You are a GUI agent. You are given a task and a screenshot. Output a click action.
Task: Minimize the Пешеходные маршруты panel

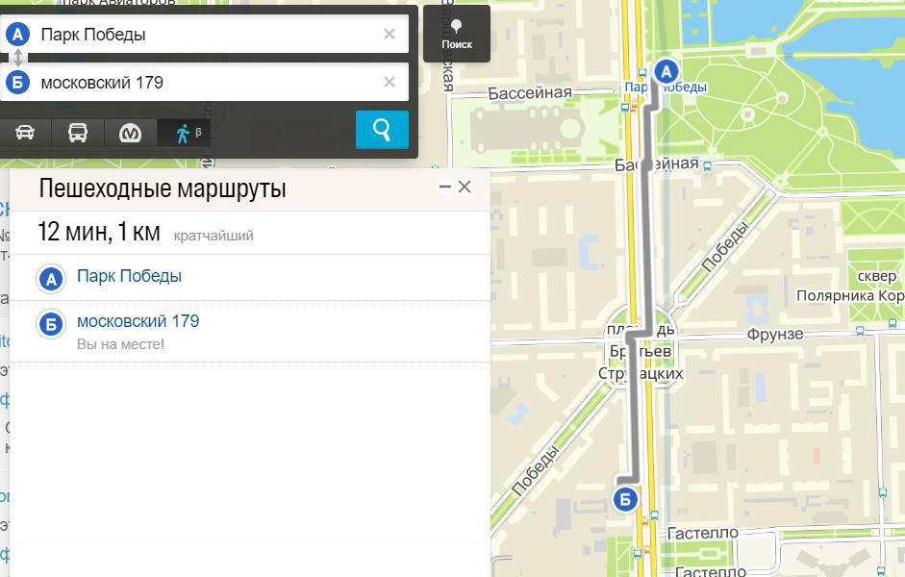tap(444, 188)
